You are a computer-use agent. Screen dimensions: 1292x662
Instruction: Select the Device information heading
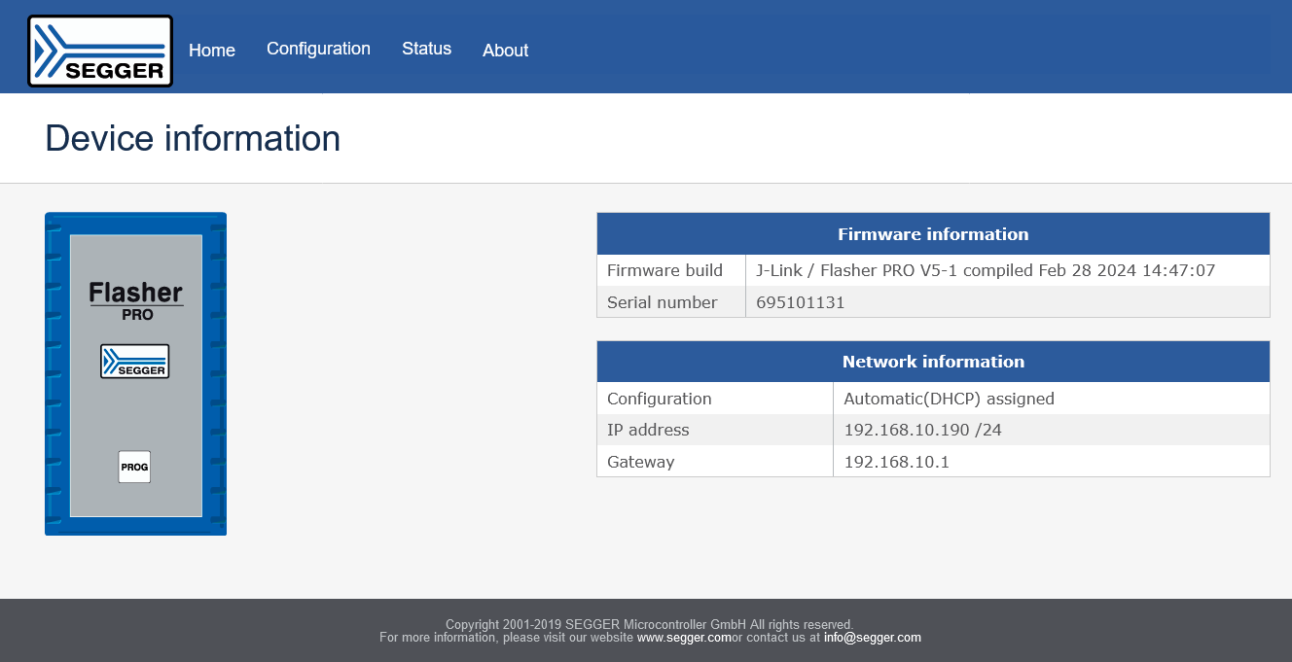coord(193,138)
